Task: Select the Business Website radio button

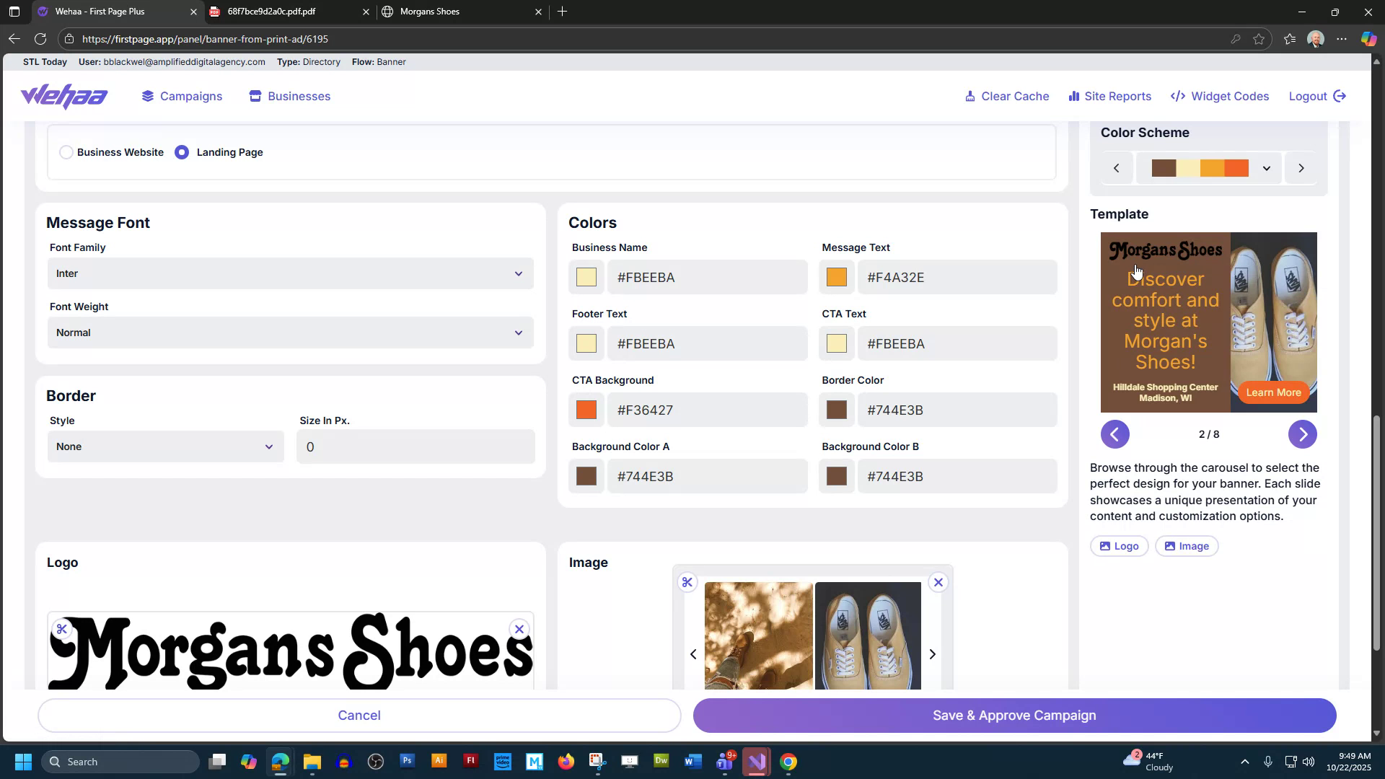Action: click(66, 152)
